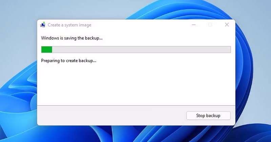Close the Create a system image dialog
271x142 pixels.
(x=227, y=25)
